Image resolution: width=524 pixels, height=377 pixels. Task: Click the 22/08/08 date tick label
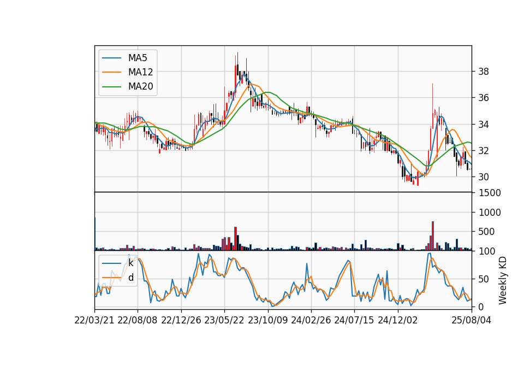[x=138, y=320]
